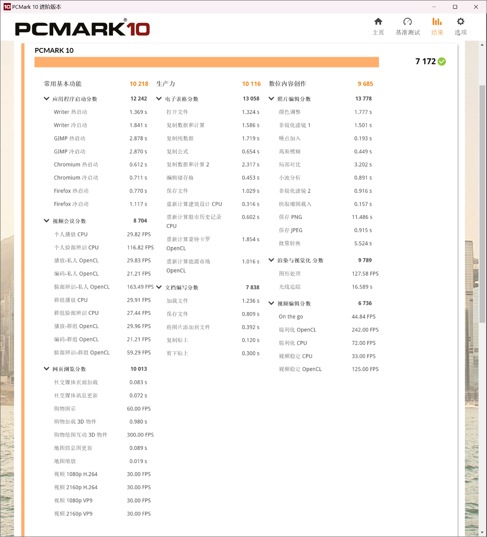Collapse the 应用程序启动分数 section chevron
487x537 pixels.
pos(46,99)
